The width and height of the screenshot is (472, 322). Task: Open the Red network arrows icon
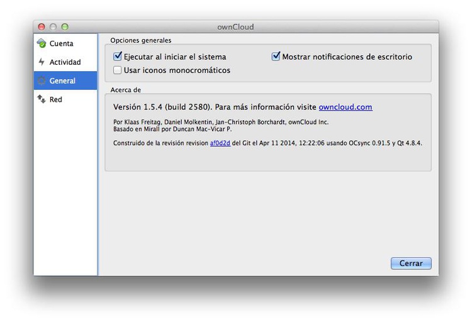[x=42, y=99]
